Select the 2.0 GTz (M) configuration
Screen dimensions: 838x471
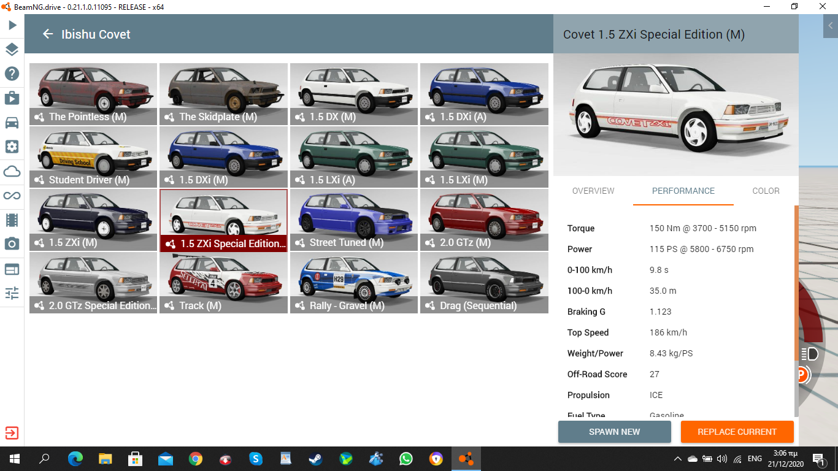(485, 220)
